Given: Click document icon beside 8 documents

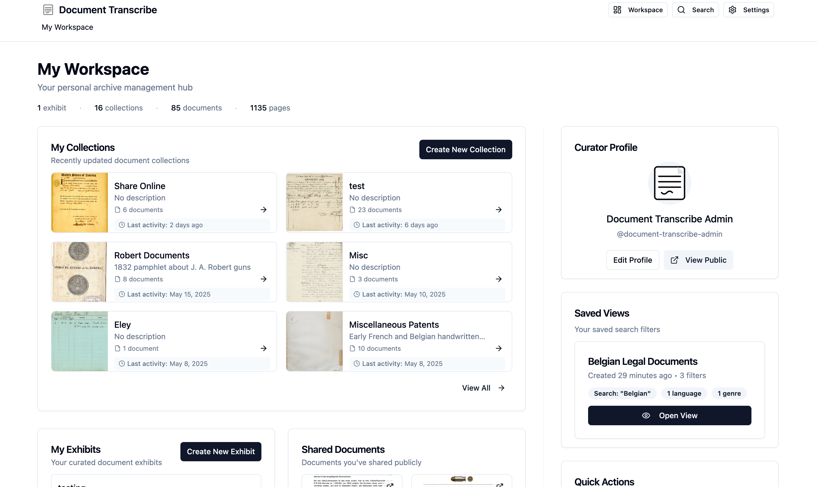Looking at the screenshot, I should click(118, 279).
